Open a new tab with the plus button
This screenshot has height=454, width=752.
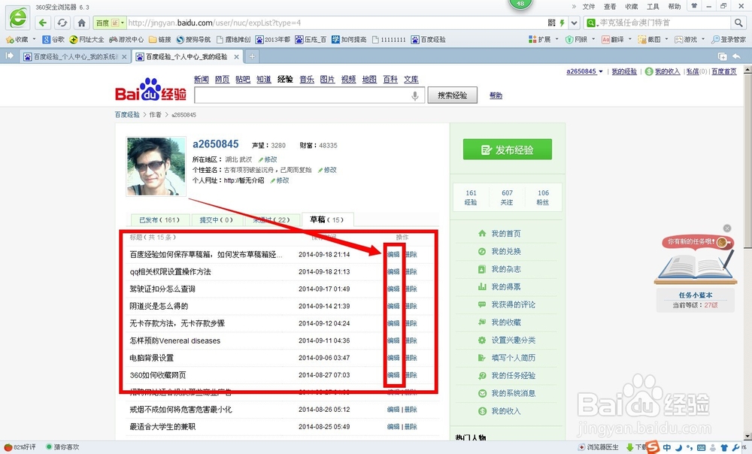point(252,56)
